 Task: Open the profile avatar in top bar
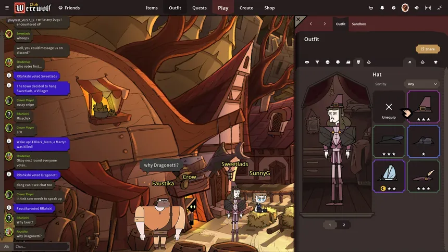(405, 8)
